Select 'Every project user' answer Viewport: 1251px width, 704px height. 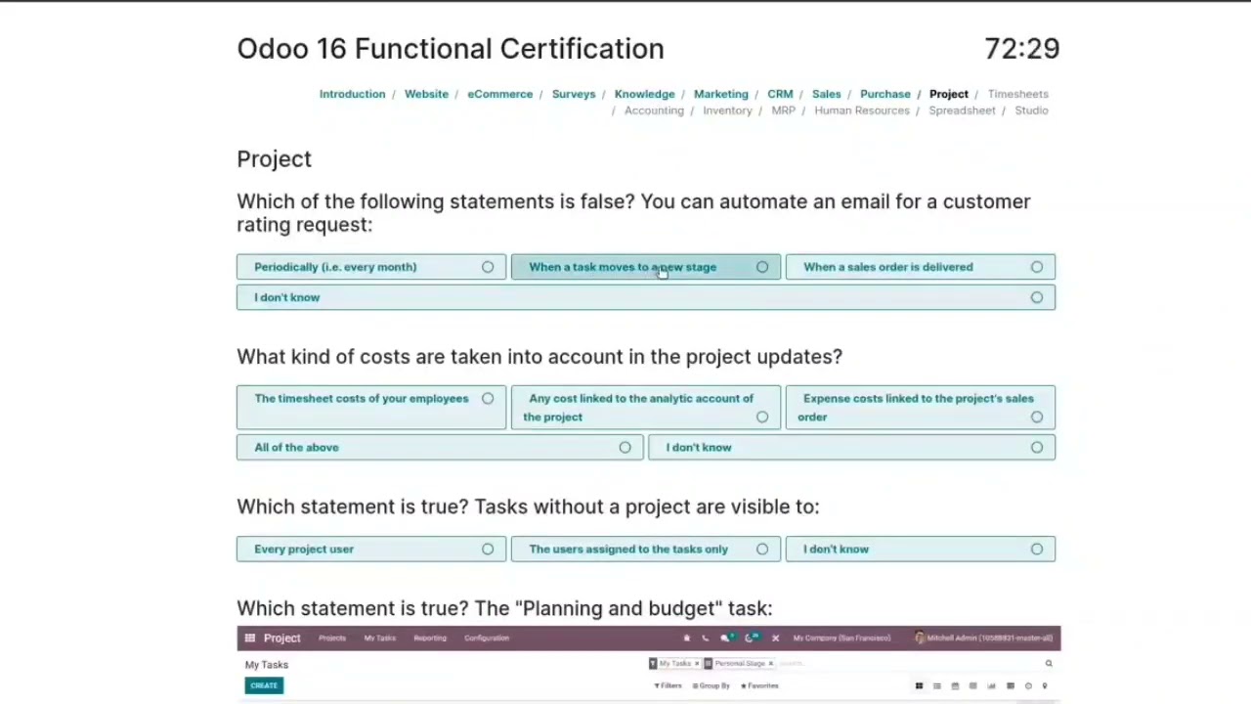click(x=371, y=550)
